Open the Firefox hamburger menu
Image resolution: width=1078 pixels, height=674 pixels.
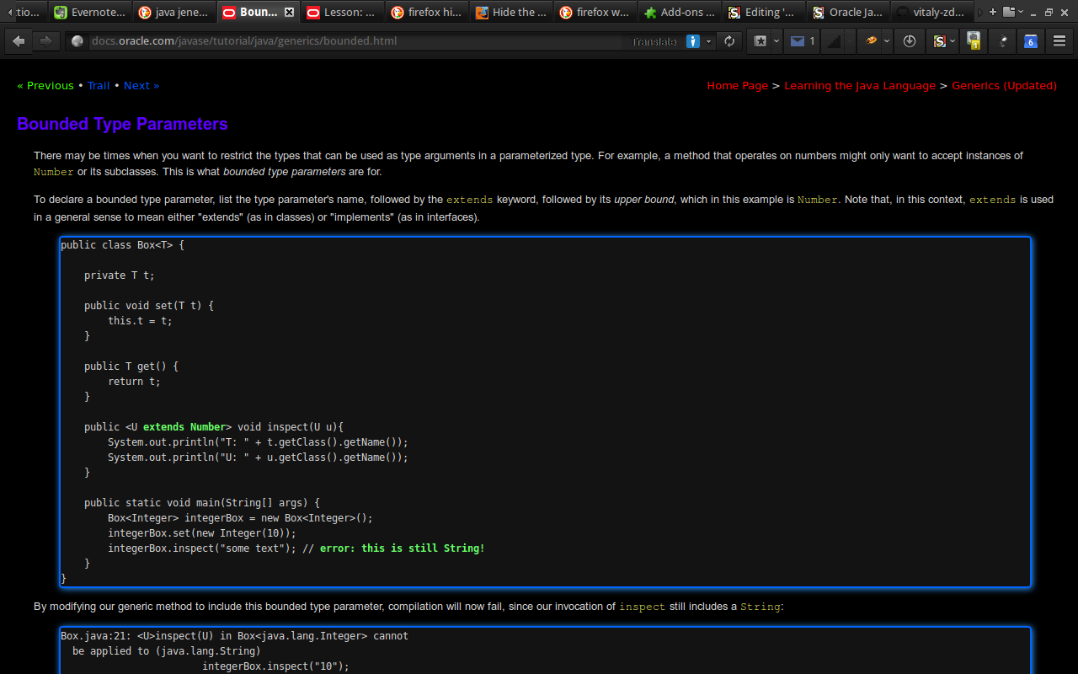1060,40
